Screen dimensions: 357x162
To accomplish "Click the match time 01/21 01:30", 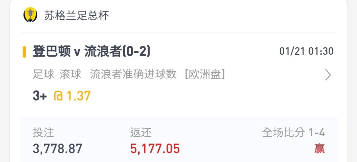I will coord(306,51).
